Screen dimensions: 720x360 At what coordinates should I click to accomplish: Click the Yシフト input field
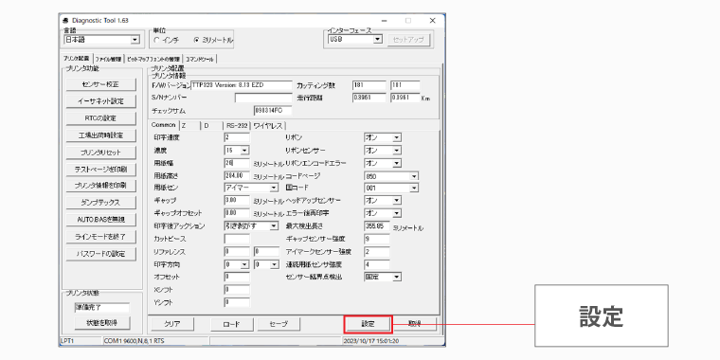click(237, 302)
